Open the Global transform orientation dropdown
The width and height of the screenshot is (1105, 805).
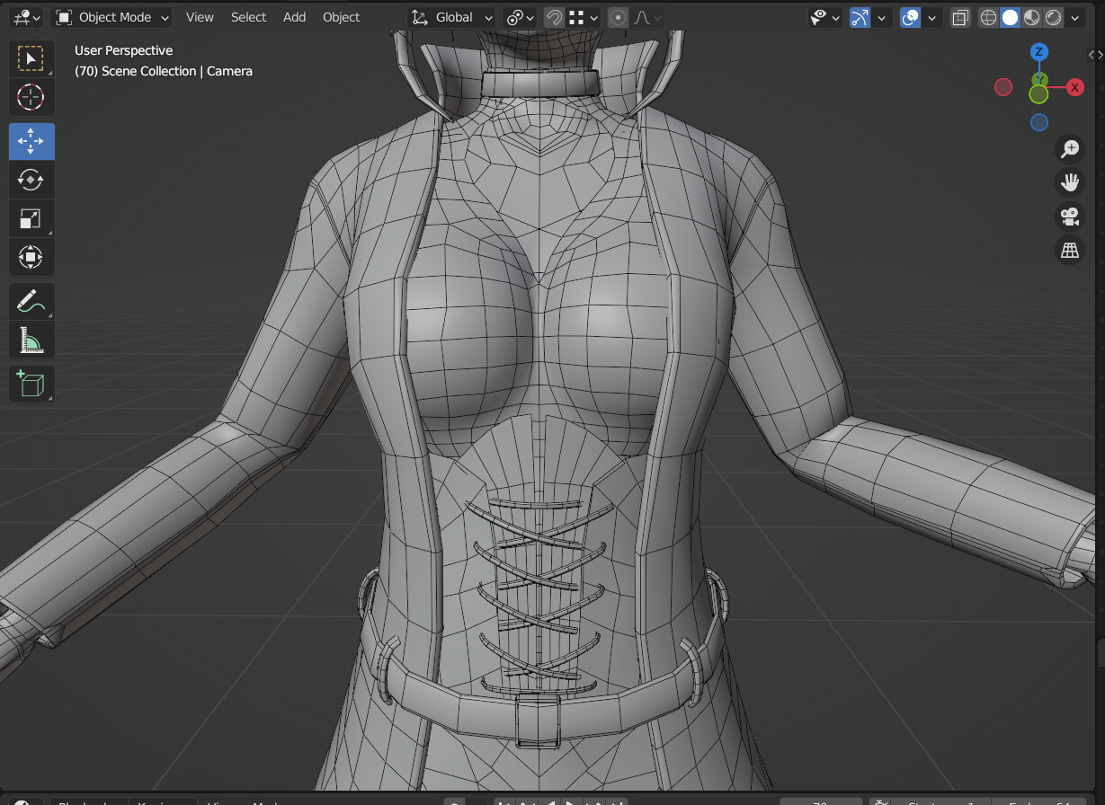(450, 17)
